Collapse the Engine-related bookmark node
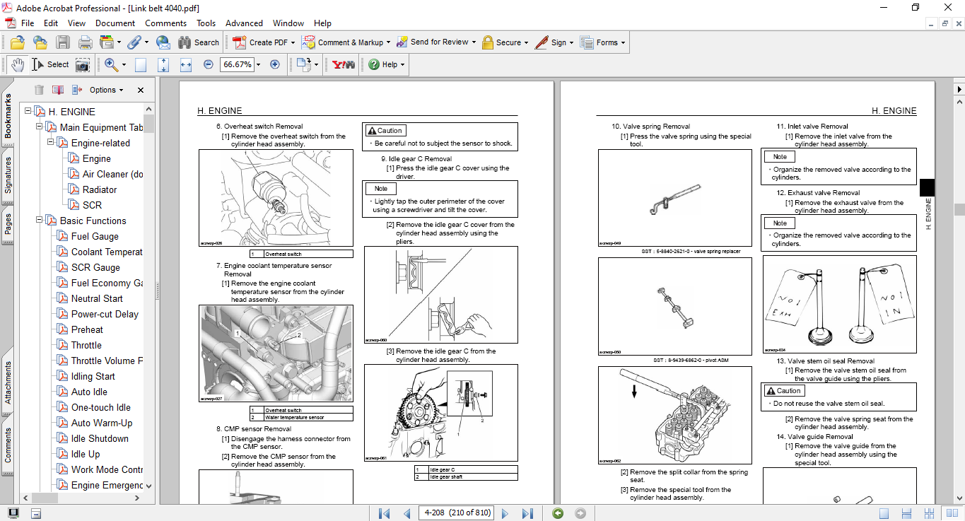This screenshot has height=521, width=965. click(x=51, y=143)
